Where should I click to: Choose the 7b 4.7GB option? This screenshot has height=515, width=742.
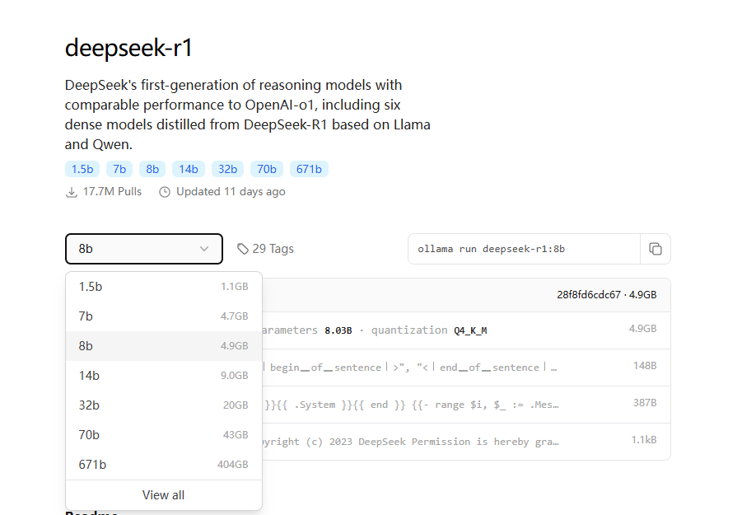click(163, 316)
